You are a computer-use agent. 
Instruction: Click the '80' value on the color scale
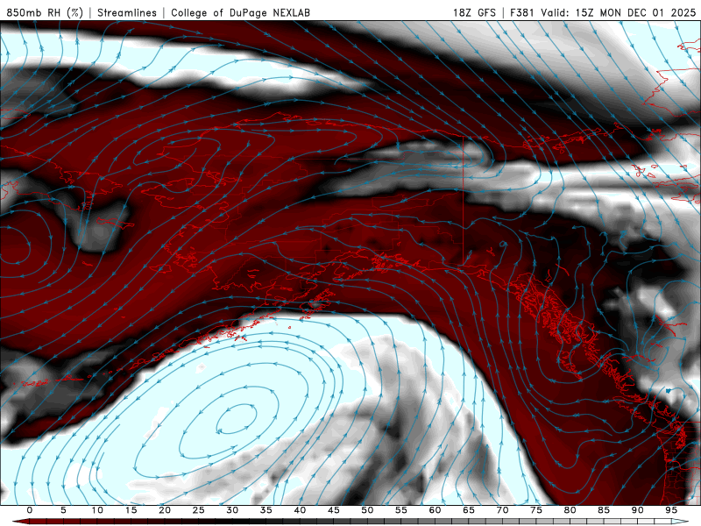(570, 510)
